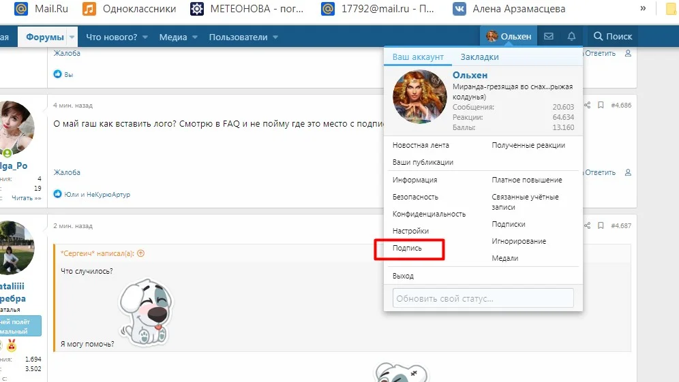Viewport: 679px width, 382px height.
Task: Bookmark post #4.686
Action: [x=601, y=105]
